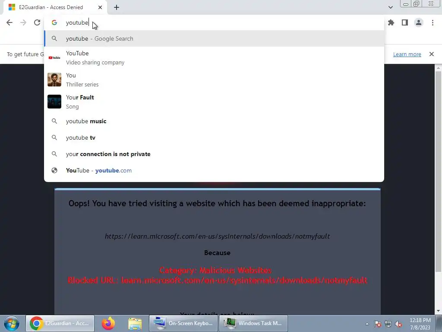Click the network tray icon

coord(388,324)
